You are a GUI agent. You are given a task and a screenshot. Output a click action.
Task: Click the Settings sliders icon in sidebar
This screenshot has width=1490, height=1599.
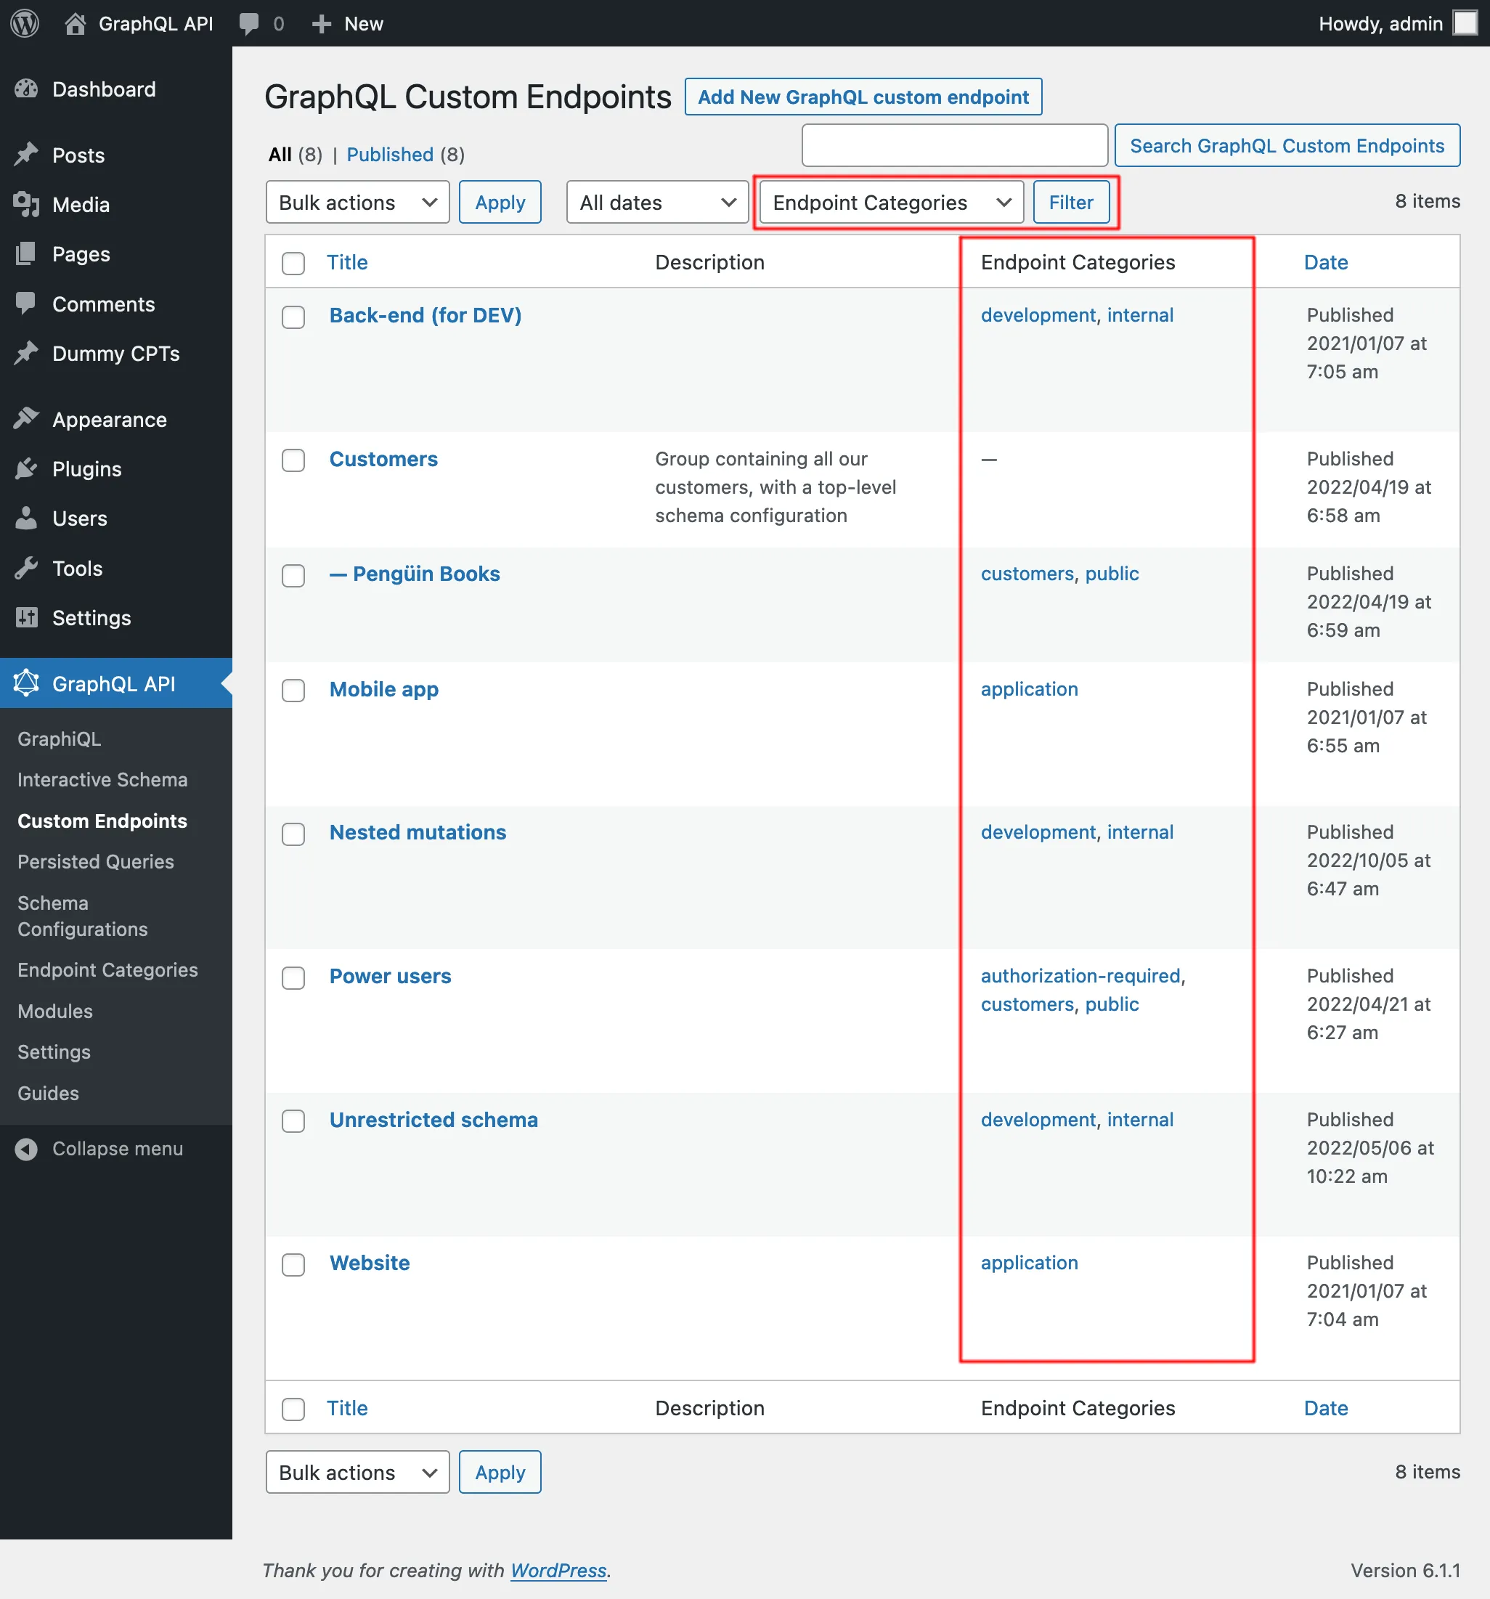[x=27, y=617]
